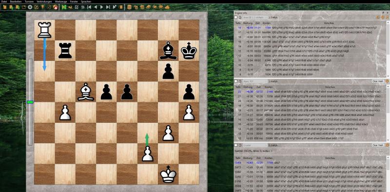The image size is (390, 192).
Task: Click Clear Hash on the second engine
Action: (x=378, y=81)
